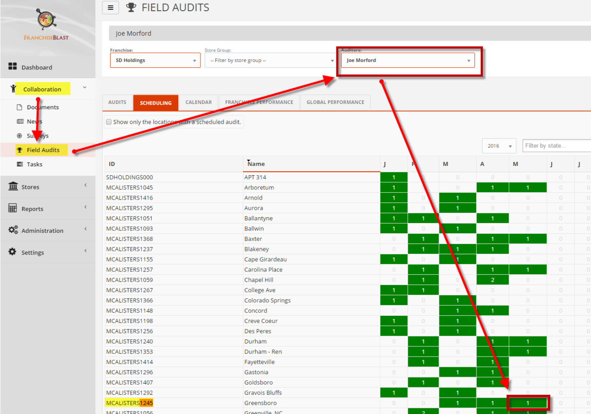The image size is (591, 414).
Task: Click the Collaboration person icon
Action: [x=13, y=88]
